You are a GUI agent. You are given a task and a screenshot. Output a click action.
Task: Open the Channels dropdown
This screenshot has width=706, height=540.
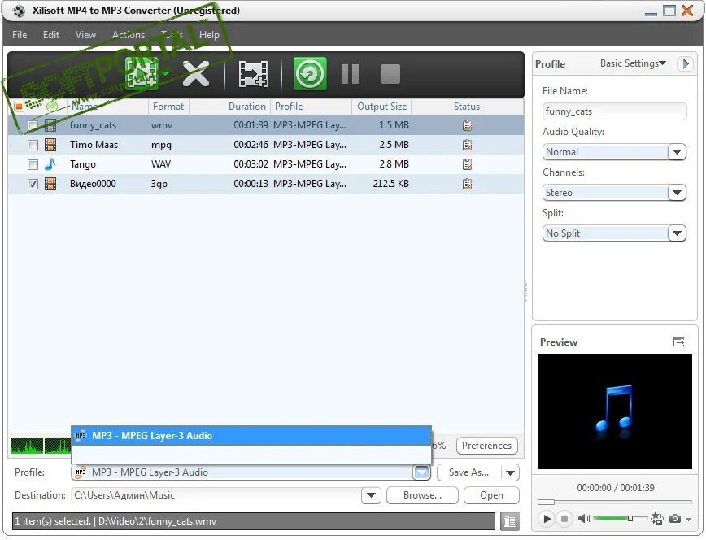tap(677, 192)
